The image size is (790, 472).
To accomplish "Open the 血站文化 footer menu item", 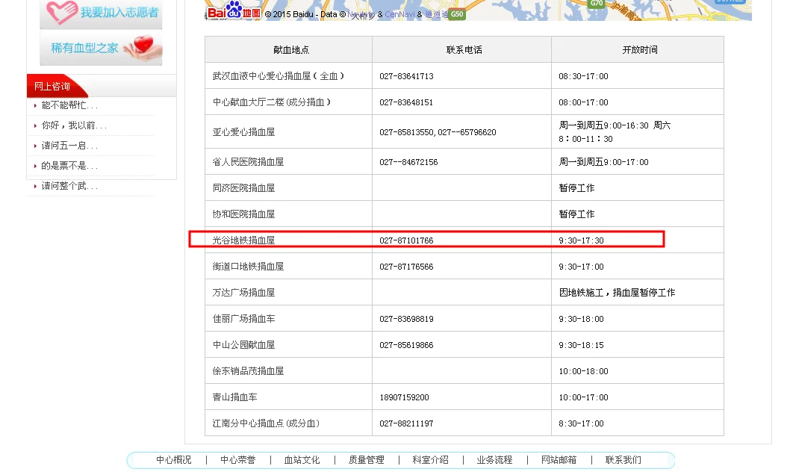I will click(302, 460).
